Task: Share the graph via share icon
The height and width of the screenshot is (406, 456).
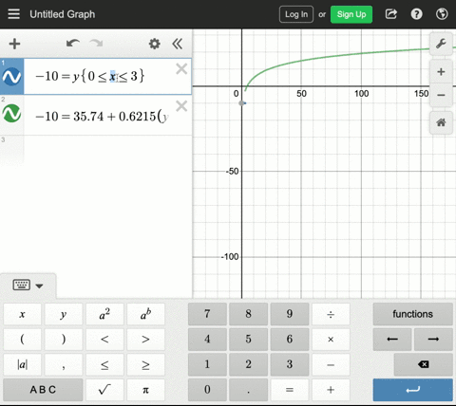Action: point(391,14)
